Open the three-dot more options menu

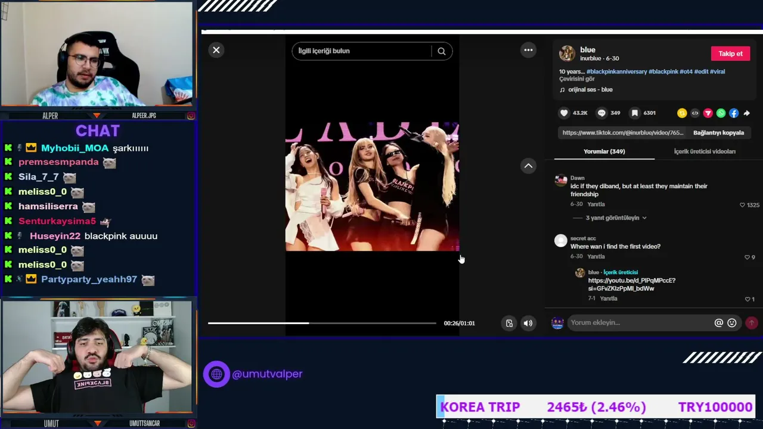coord(528,50)
